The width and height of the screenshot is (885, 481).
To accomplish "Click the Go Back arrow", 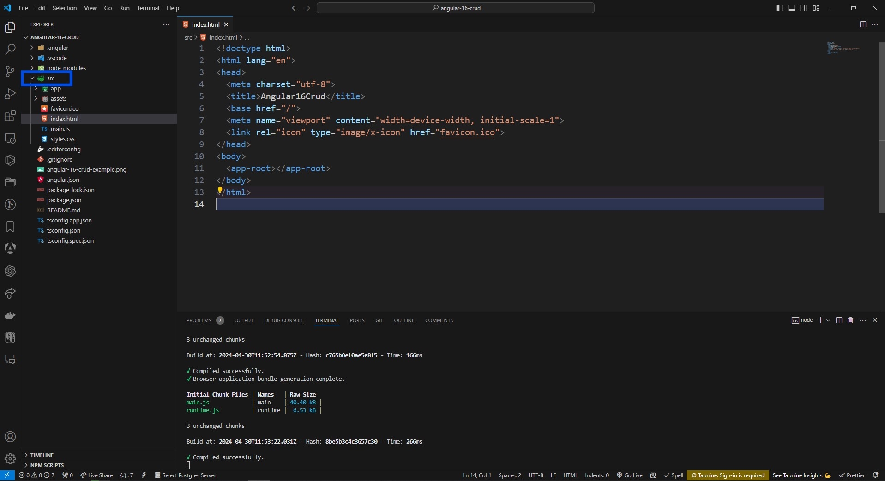I will click(295, 8).
